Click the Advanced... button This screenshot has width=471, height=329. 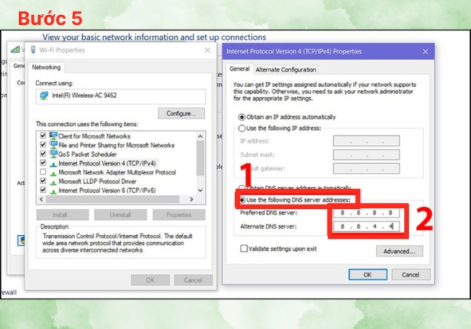click(400, 251)
